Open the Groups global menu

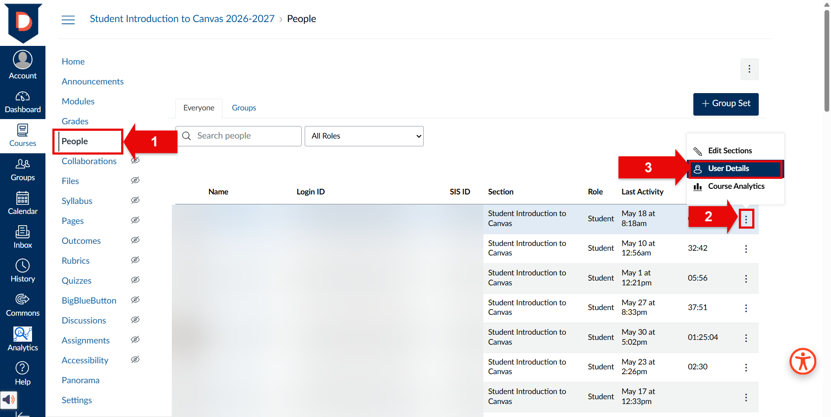click(23, 170)
